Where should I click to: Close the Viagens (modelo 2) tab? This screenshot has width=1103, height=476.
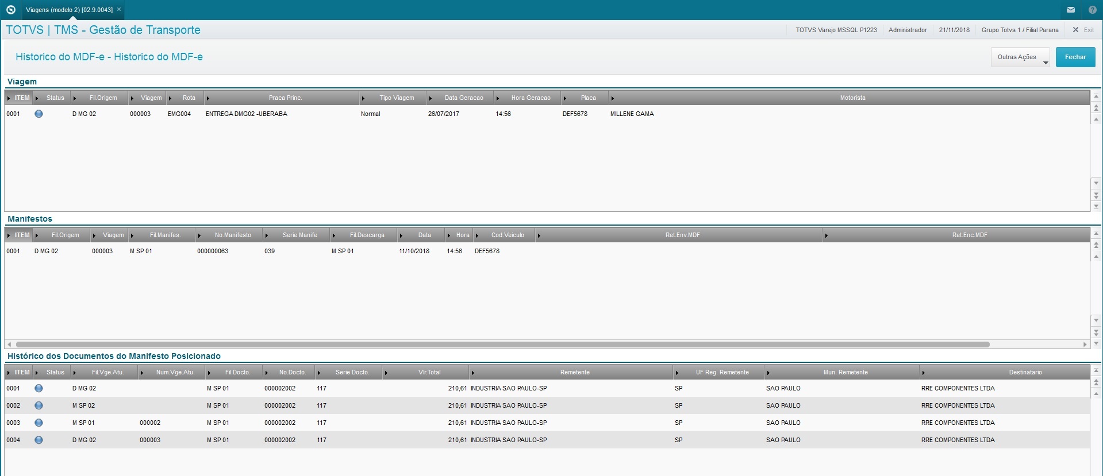pos(119,10)
